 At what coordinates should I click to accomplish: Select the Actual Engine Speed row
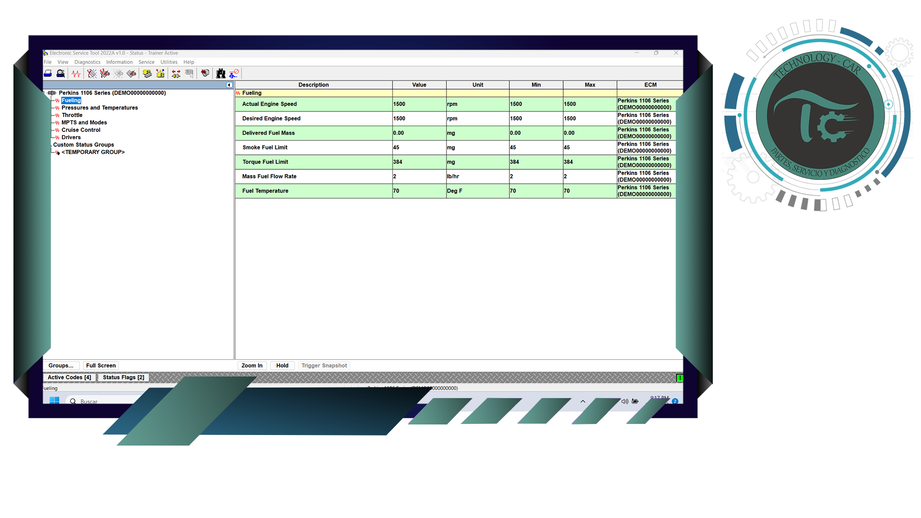[x=455, y=104]
